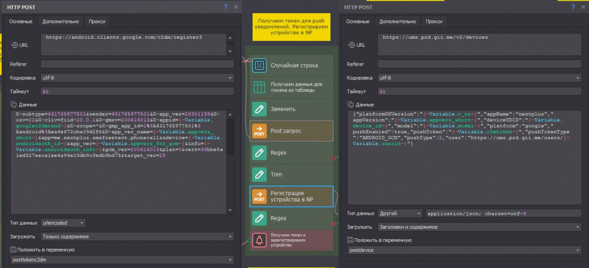Close the right HTTP POST panel
The height and width of the screenshot is (268, 589).
point(583,7)
